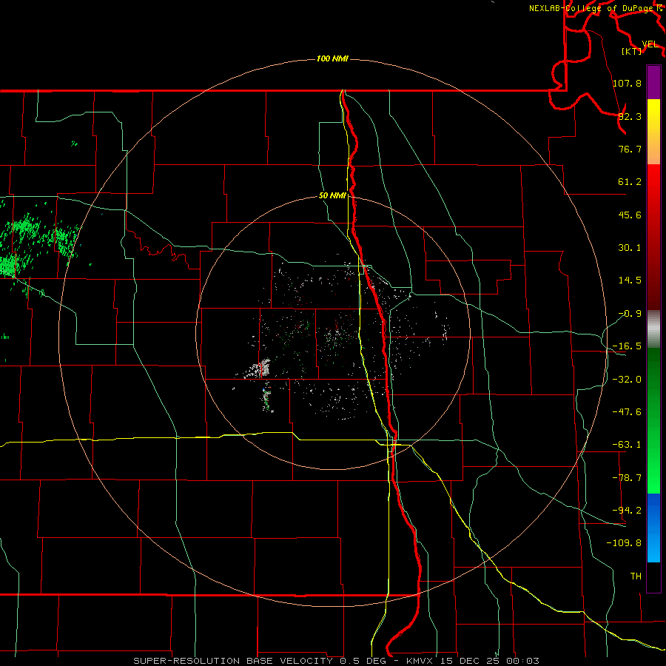Pick the black TH color bar segment
Screen dimensions: 666x666
(x=653, y=576)
